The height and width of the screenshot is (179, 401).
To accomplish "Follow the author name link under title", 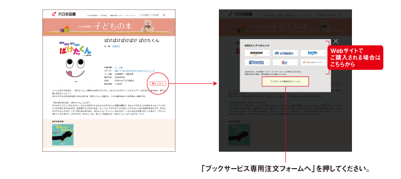I will (116, 47).
